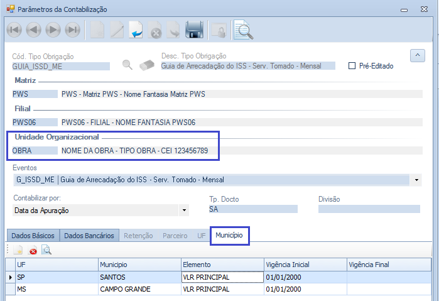Image resolution: width=439 pixels, height=301 pixels.
Task: Open the Eventos dropdown arrow
Action: 416,180
